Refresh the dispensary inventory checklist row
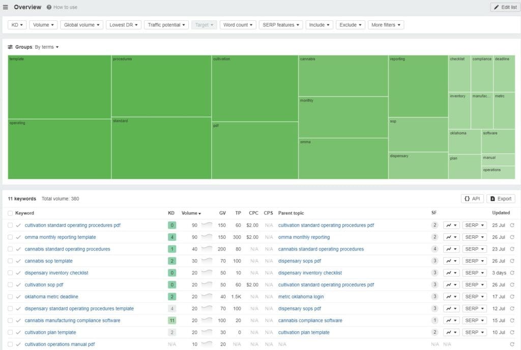 pos(512,273)
